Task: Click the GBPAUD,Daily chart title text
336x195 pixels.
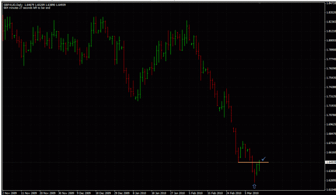Action: coord(13,5)
